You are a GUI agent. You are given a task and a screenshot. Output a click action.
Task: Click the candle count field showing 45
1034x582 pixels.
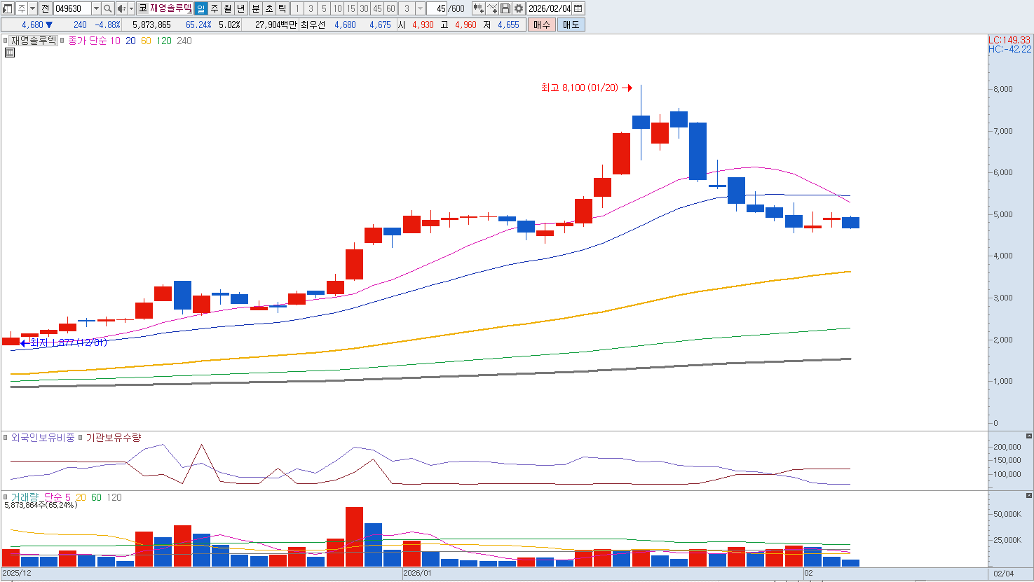click(x=438, y=8)
